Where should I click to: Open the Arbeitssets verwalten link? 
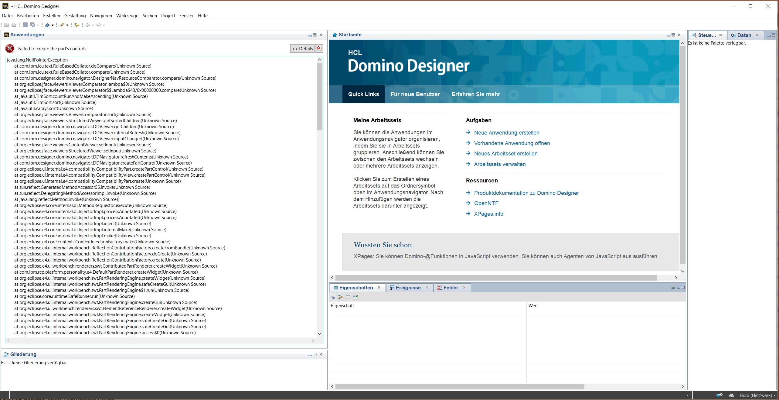click(500, 164)
